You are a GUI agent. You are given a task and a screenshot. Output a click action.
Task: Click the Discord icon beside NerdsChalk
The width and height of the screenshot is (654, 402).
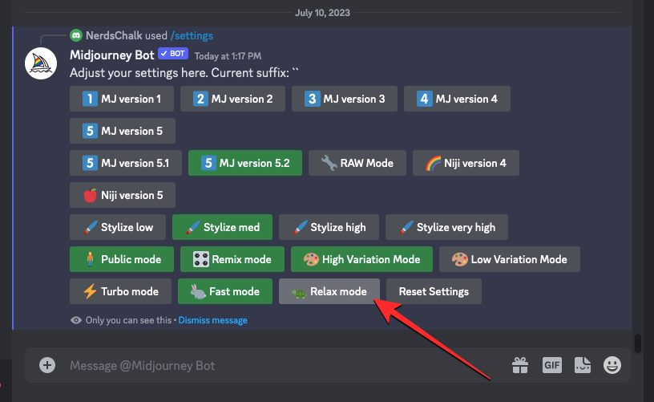pos(76,35)
